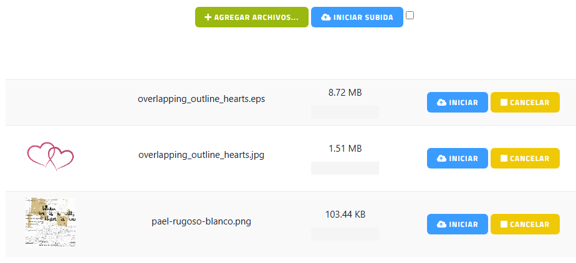Click progress bar under 103.44 KB
This screenshot has height=263, width=576.
click(x=345, y=234)
